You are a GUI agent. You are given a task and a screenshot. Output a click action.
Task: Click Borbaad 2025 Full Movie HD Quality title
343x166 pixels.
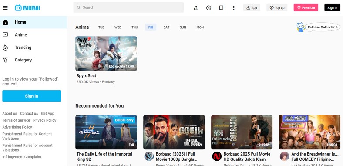tap(247, 157)
